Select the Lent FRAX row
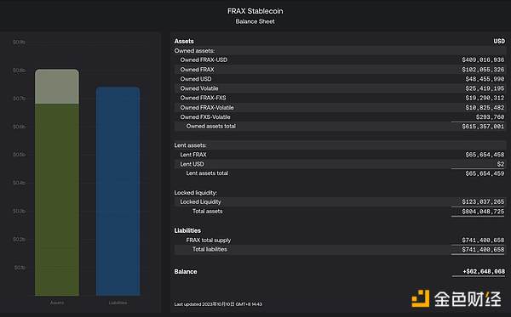 tap(340, 155)
